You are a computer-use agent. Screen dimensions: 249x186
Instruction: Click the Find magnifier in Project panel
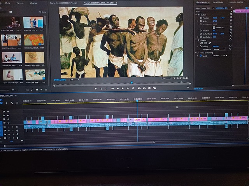[32, 90]
